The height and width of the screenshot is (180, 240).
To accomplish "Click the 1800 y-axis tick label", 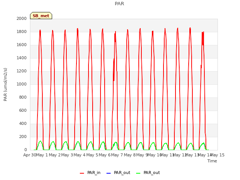I will click(22, 31).
